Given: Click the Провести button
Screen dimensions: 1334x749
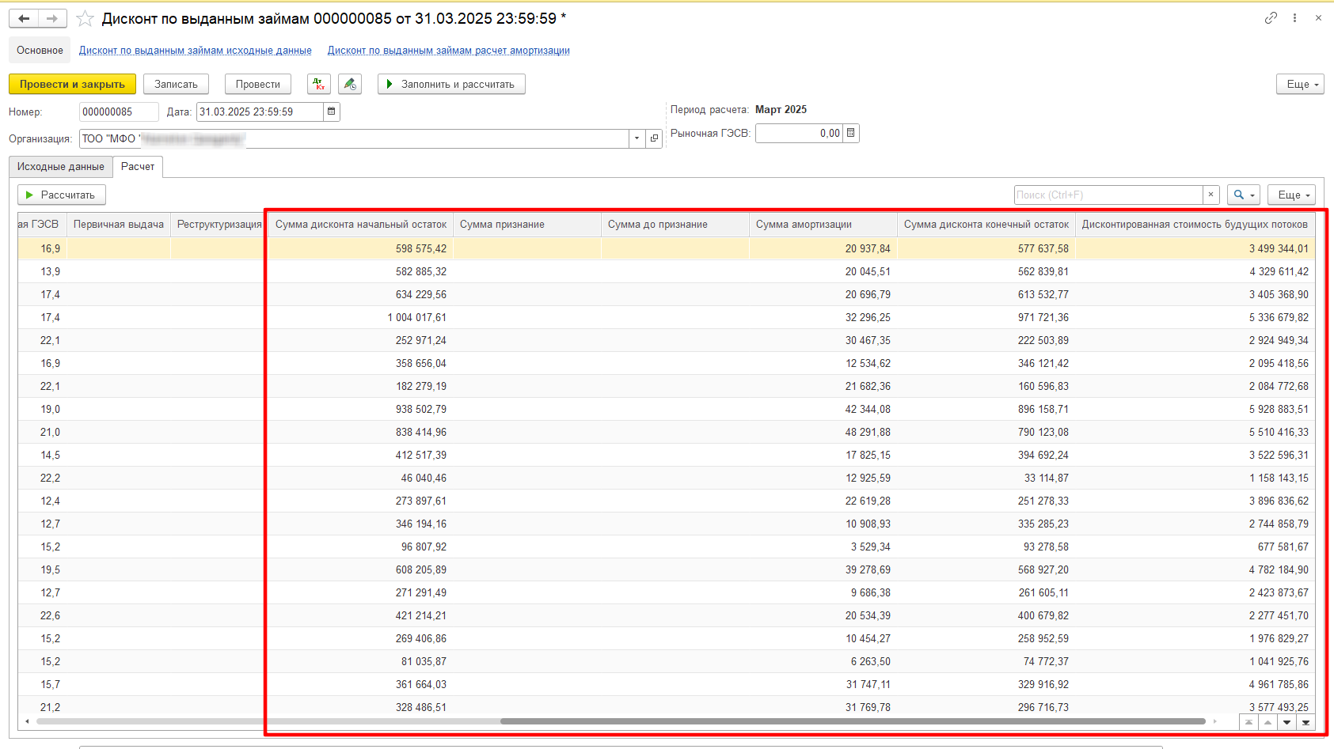Looking at the screenshot, I should [x=258, y=84].
